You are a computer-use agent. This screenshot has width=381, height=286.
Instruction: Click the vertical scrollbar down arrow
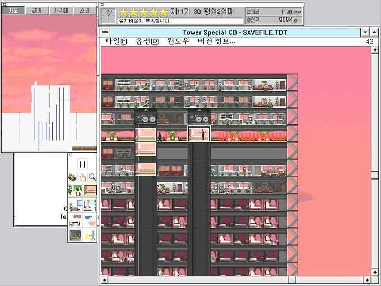375,272
